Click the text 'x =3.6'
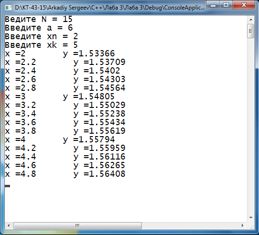The image size is (259, 235). pyautogui.click(x=21, y=122)
